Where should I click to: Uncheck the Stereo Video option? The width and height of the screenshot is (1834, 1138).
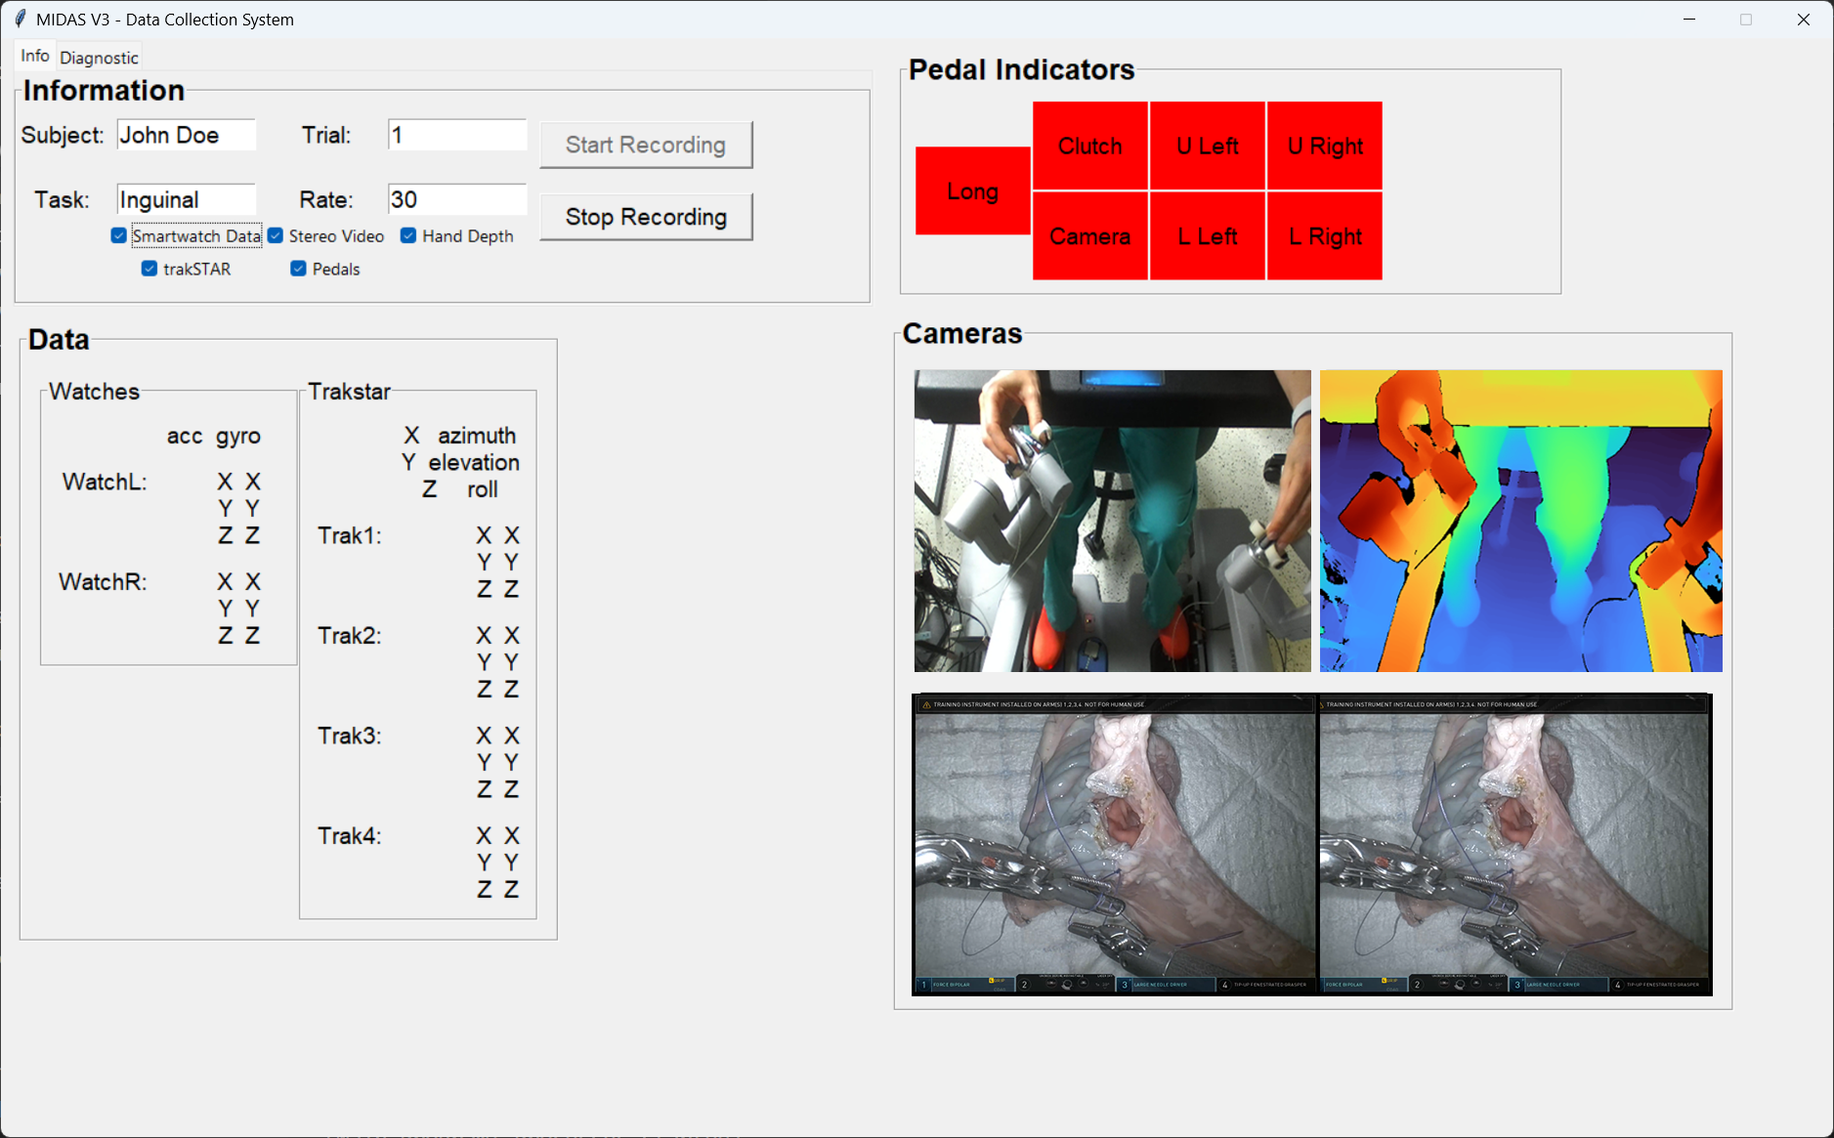(277, 236)
